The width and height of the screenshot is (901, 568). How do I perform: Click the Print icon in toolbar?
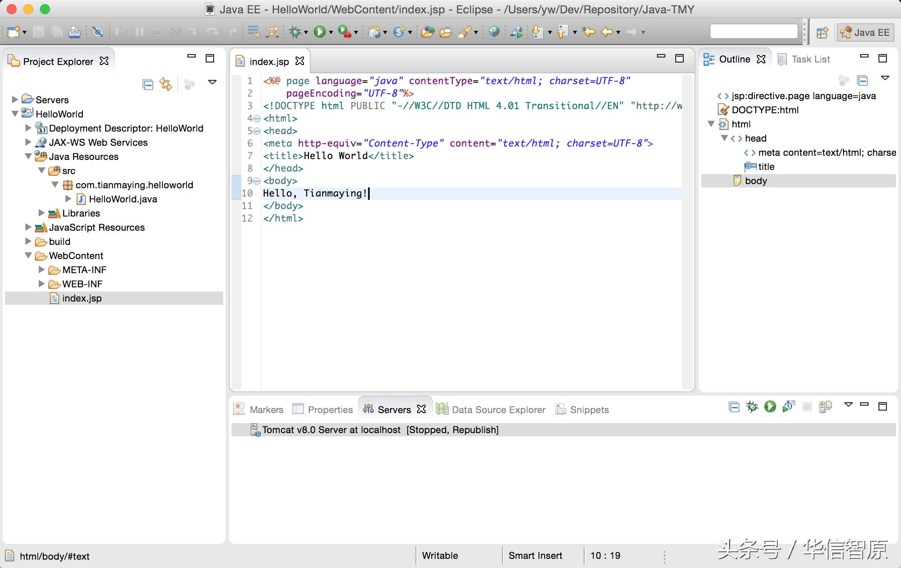(75, 32)
